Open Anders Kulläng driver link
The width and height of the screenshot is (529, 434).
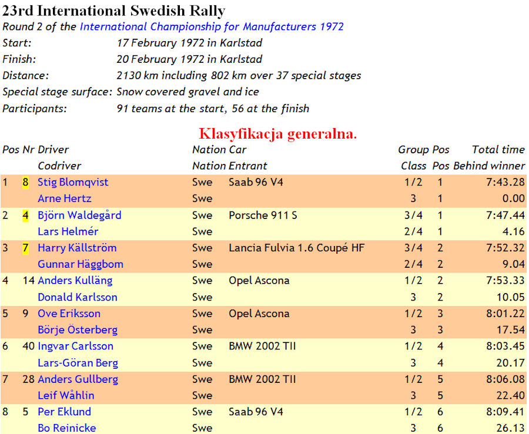tap(75, 281)
